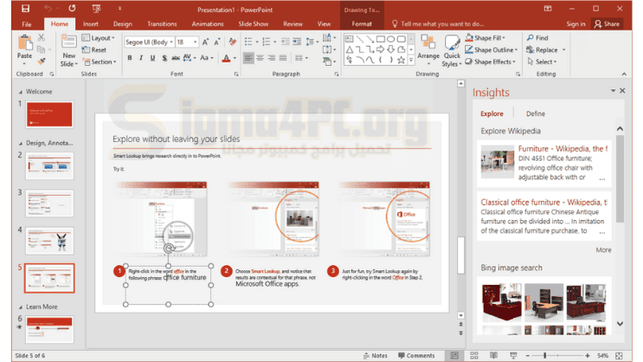The height and width of the screenshot is (362, 643).
Task: Open the File tab
Action: 27,24
